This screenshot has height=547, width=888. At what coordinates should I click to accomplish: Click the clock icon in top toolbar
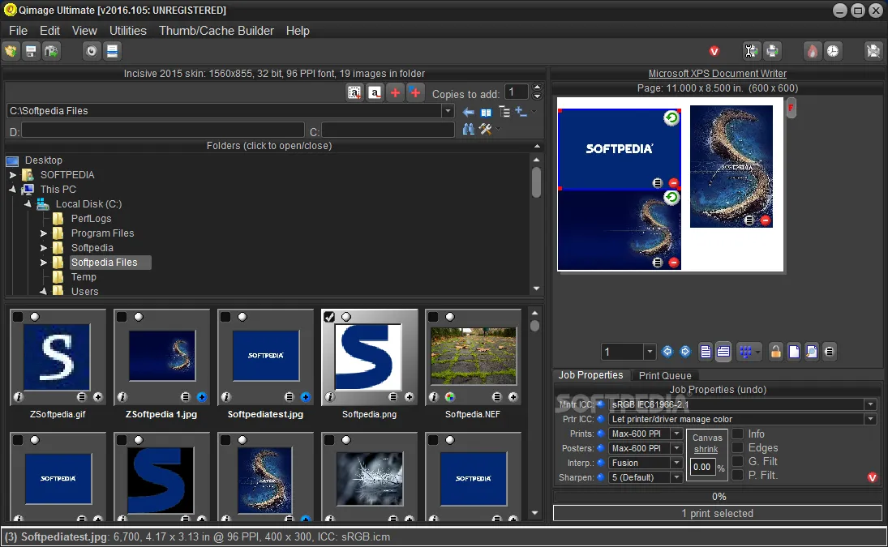coord(833,51)
